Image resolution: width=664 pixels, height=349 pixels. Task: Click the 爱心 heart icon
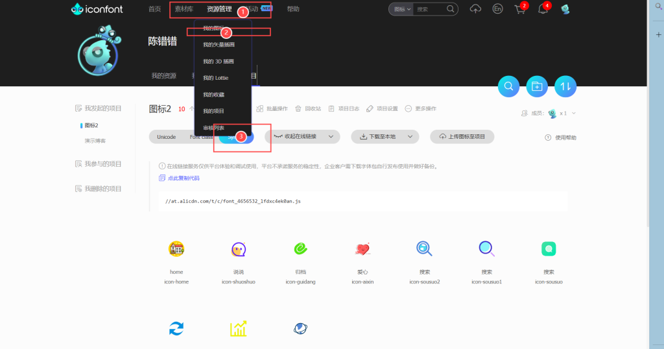pos(362,248)
